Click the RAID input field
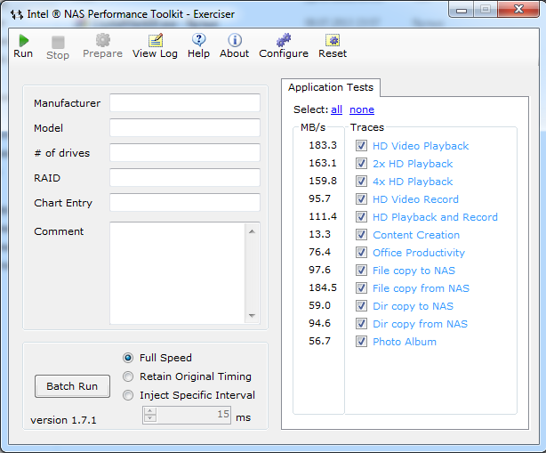The height and width of the screenshot is (453, 546). [185, 178]
